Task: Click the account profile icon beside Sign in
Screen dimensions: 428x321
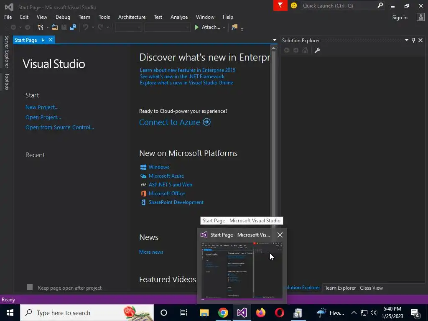Action: 420,17
